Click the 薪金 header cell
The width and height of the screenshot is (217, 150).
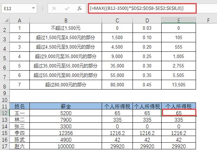point(66,106)
